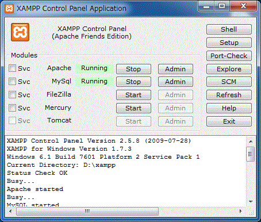Click the FileZilla module label
Viewport: 261px width, 222px height.
(59, 94)
